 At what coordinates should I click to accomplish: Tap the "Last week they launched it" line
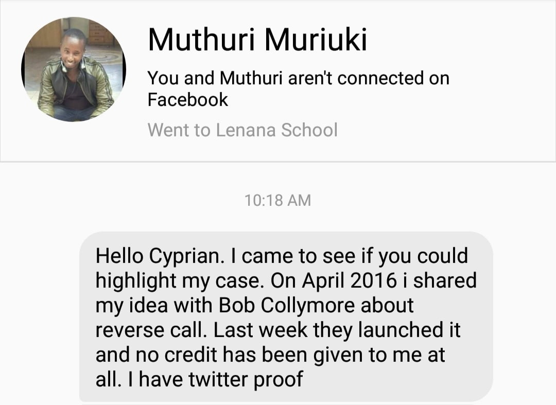pos(337,330)
